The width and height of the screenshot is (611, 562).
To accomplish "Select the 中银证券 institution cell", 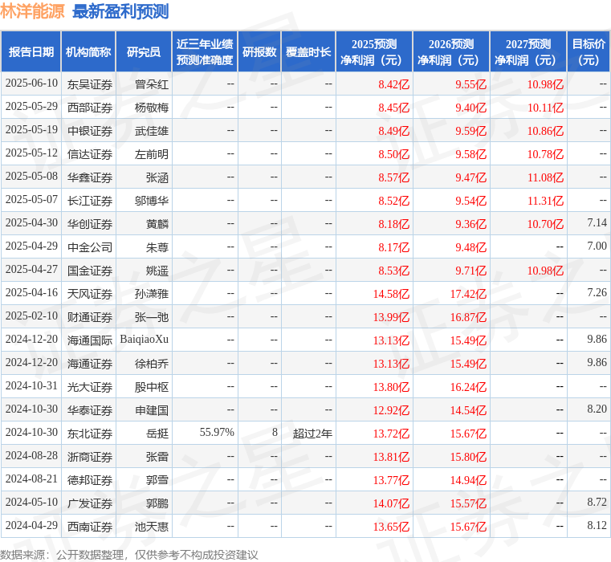I will pos(90,131).
